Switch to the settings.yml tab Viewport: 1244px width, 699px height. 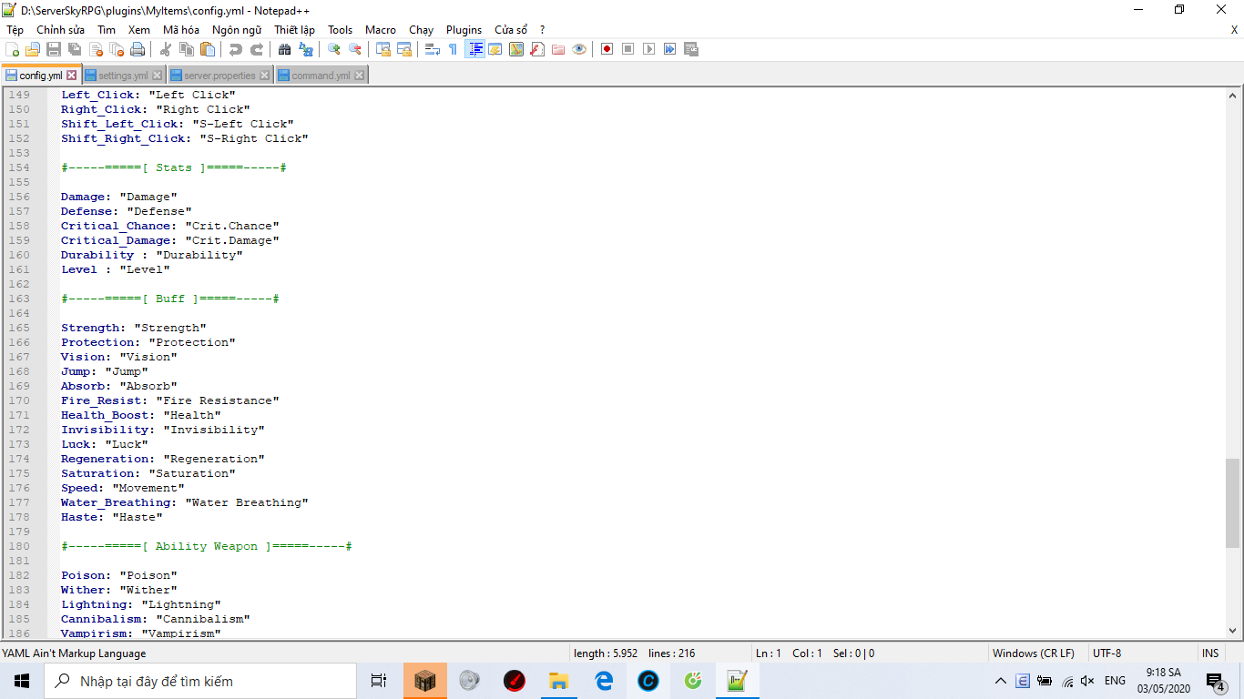tap(123, 76)
